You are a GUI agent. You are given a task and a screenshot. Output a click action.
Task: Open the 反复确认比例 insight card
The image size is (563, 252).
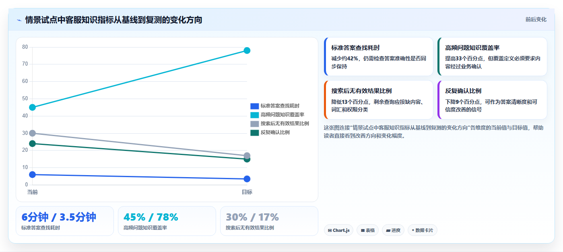tap(492, 100)
